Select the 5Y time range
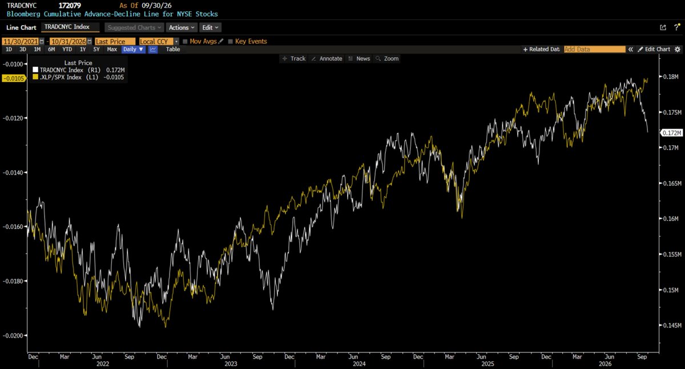Image resolution: width=685 pixels, height=369 pixels. click(96, 50)
